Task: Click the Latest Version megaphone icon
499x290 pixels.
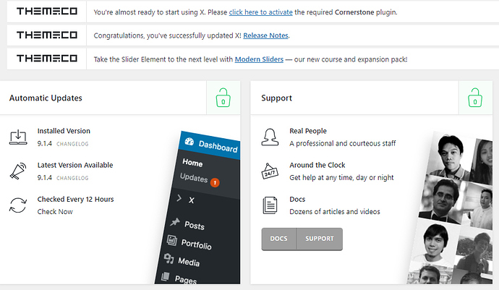Action: [18, 171]
